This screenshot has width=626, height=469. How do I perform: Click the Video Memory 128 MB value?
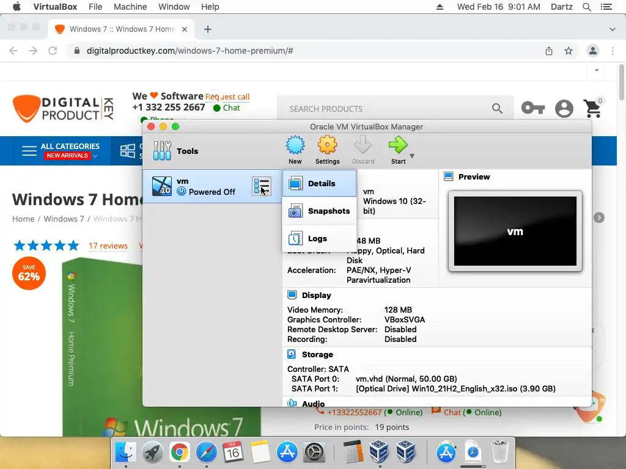(x=398, y=310)
